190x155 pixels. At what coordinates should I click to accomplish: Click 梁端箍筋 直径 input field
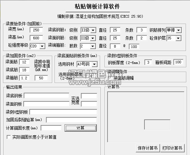115,46
